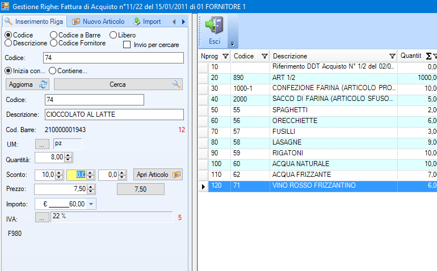Click the Descrizione column filter icon
The height and width of the screenshot is (271, 437).
[x=392, y=56]
